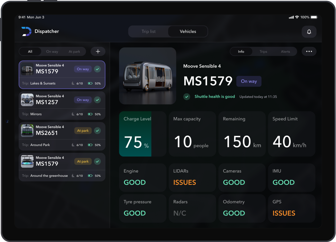This screenshot has height=242, width=336.
Task: Click the green health check icon for MS1257
Action: pos(97,100)
